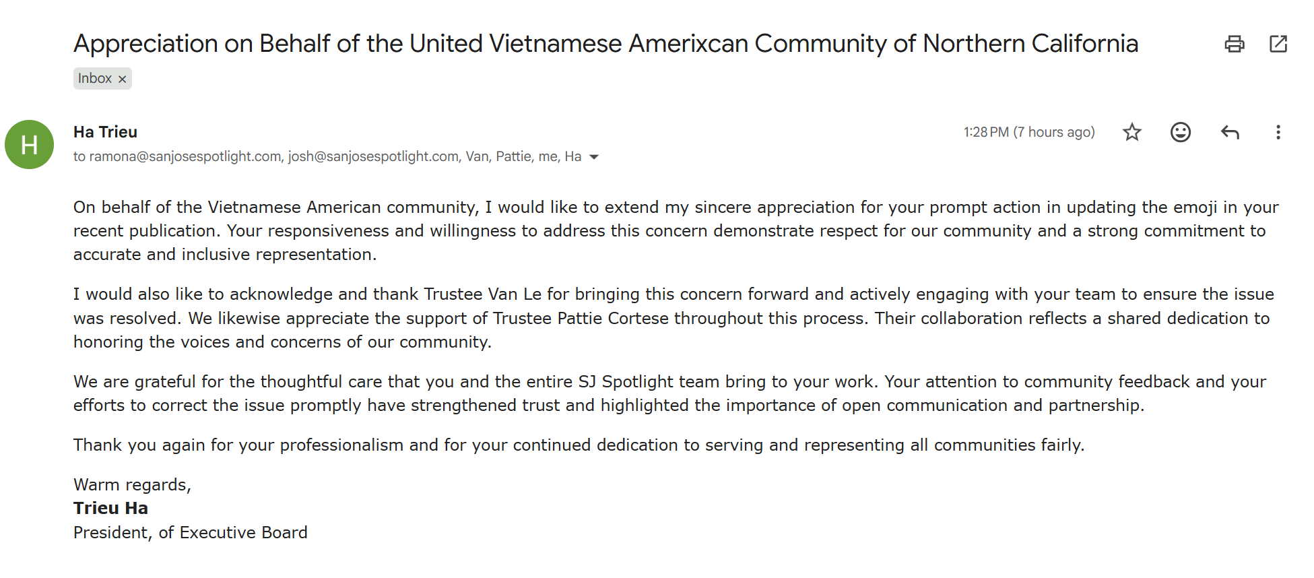Open the three-dot More options menu
The height and width of the screenshot is (578, 1314).
pos(1278,132)
